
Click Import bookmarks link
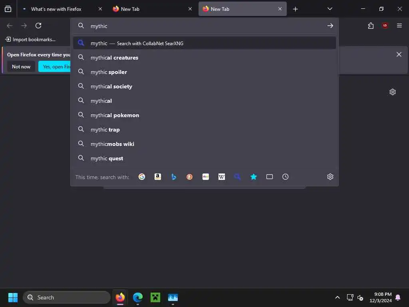(30, 40)
